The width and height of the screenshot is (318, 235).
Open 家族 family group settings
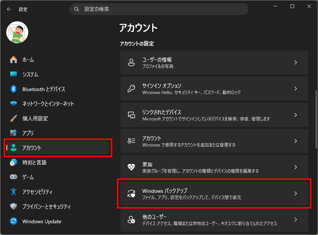click(x=214, y=167)
